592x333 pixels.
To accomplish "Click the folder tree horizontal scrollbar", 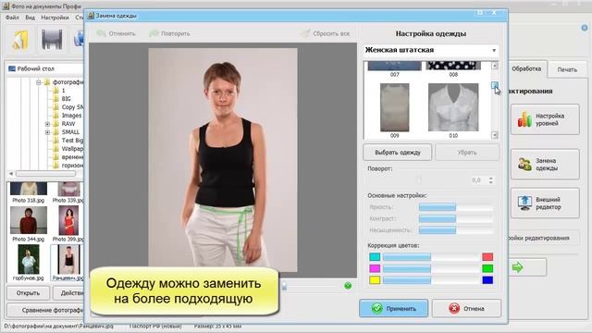I will tap(45, 174).
